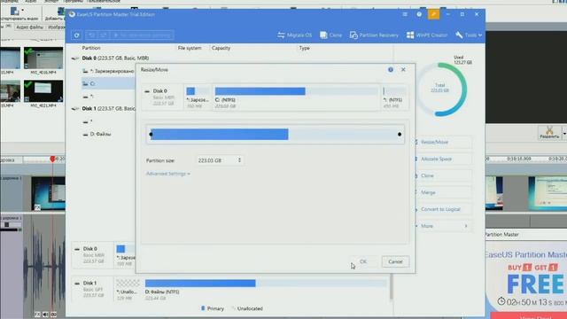567x319 pixels.
Task: Click the 'No operations pending' execute button
Action: click(142, 35)
